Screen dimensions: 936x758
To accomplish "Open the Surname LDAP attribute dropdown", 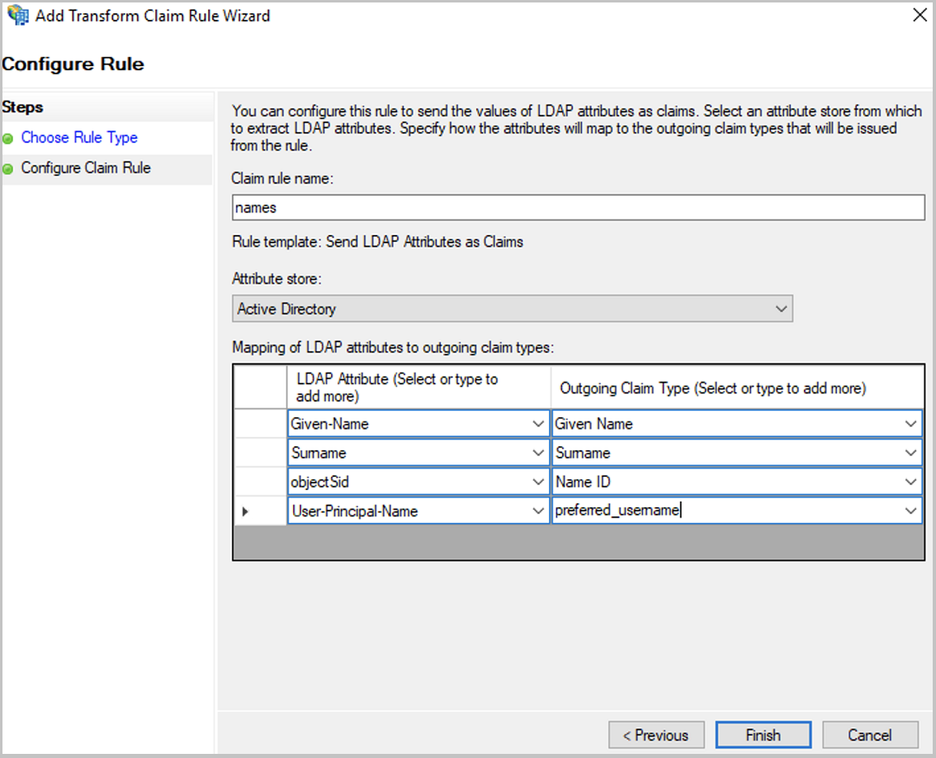I will 540,452.
